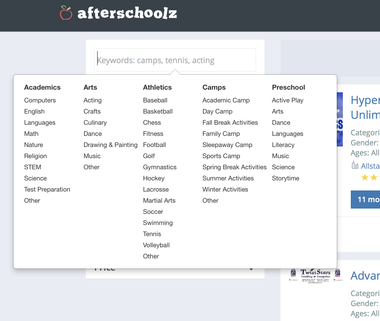This screenshot has height=321, width=380.
Task: Select Drawing & Painting under Arts
Action: [110, 145]
